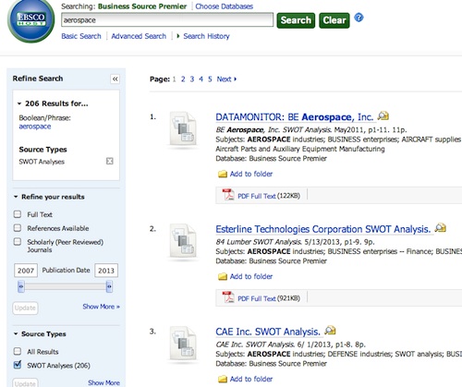The image size is (462, 387).
Task: Check References Available option
Action: [x=18, y=228]
